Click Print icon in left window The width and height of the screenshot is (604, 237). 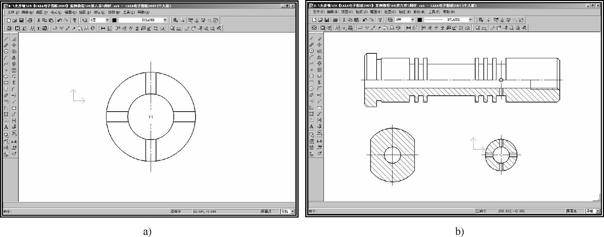(30, 20)
